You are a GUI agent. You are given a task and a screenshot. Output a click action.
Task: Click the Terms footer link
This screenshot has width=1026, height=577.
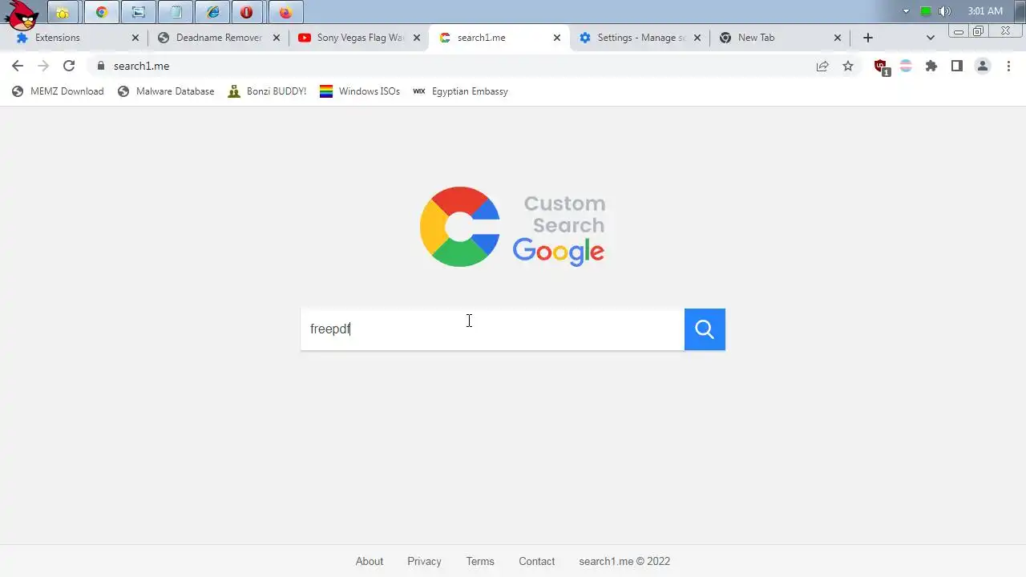click(480, 562)
